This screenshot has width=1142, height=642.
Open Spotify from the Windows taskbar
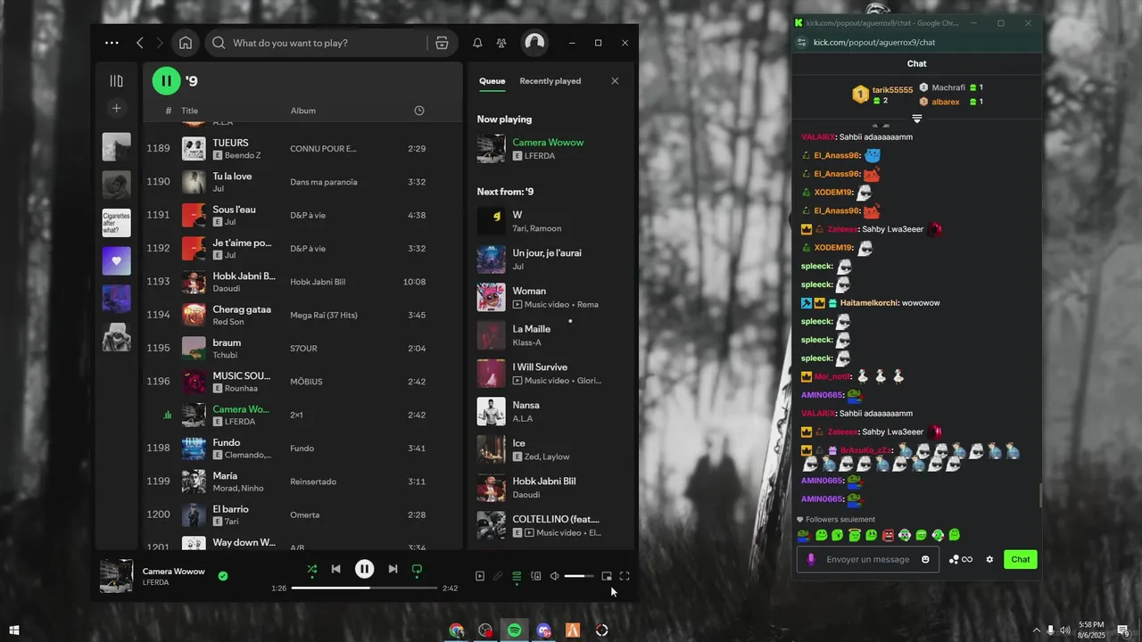[515, 630]
